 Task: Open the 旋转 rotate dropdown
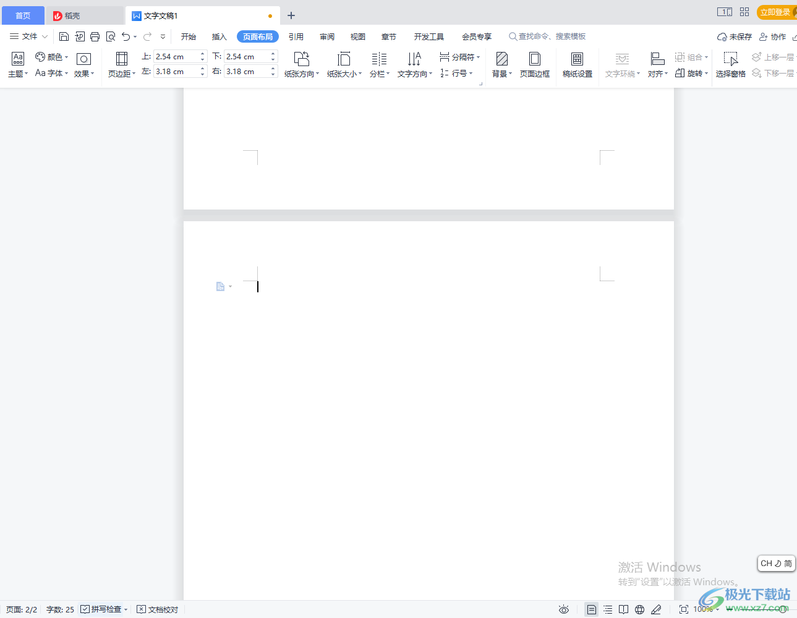tap(691, 73)
